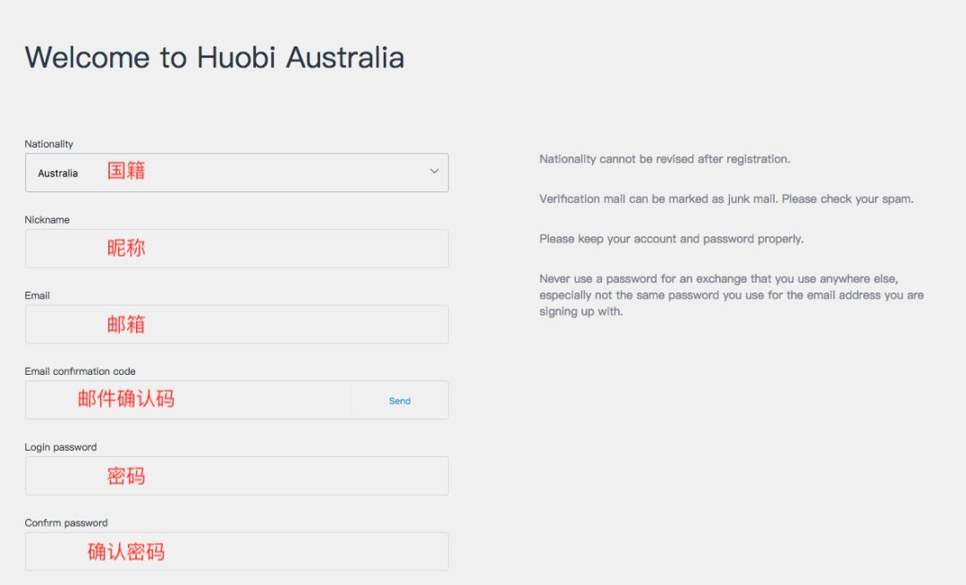The width and height of the screenshot is (966, 585).
Task: Click the 'Welcome to Huobi Australia' heading
Action: pos(215,57)
